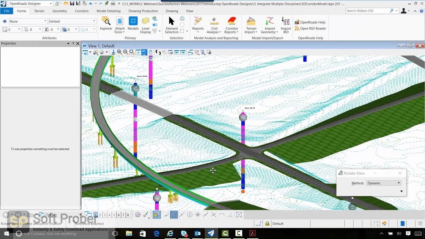The height and width of the screenshot is (239, 425).
Task: Select the Window Area zoom tool
Action: (x=132, y=52)
